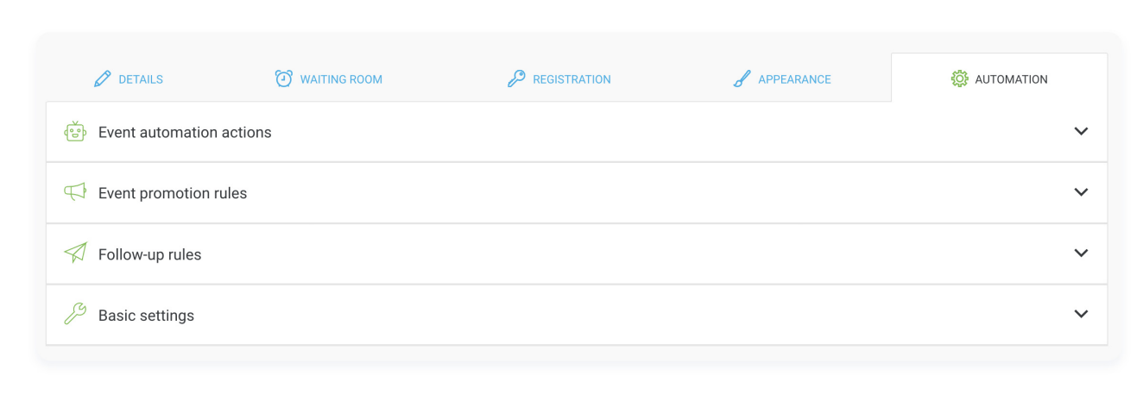Click the megaphone icon for promotion rules
The image size is (1143, 407).
(x=75, y=192)
